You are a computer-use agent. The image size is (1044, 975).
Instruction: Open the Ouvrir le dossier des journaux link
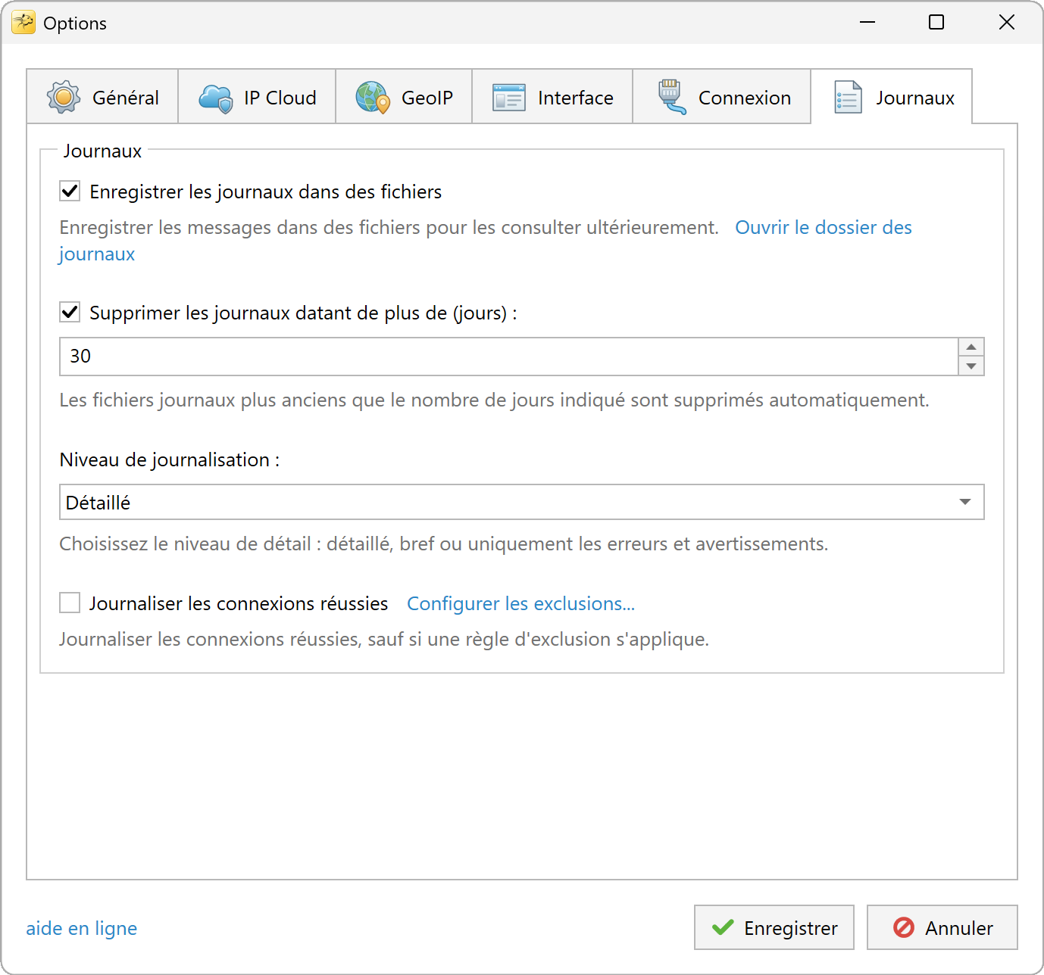click(x=824, y=227)
